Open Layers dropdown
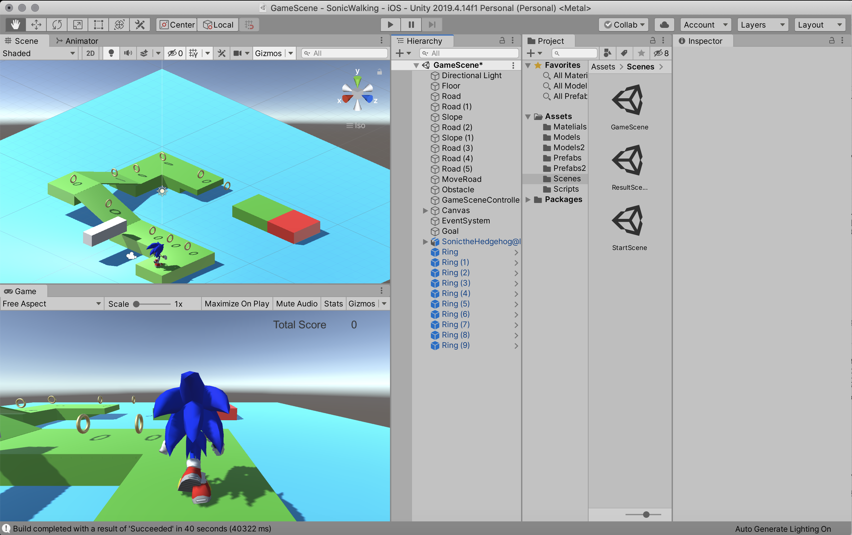 pyautogui.click(x=763, y=25)
